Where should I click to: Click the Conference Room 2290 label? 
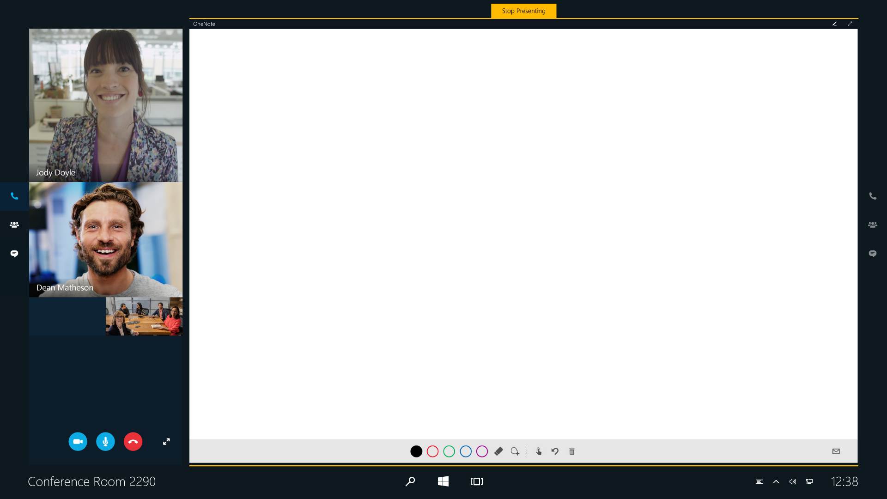tap(92, 481)
